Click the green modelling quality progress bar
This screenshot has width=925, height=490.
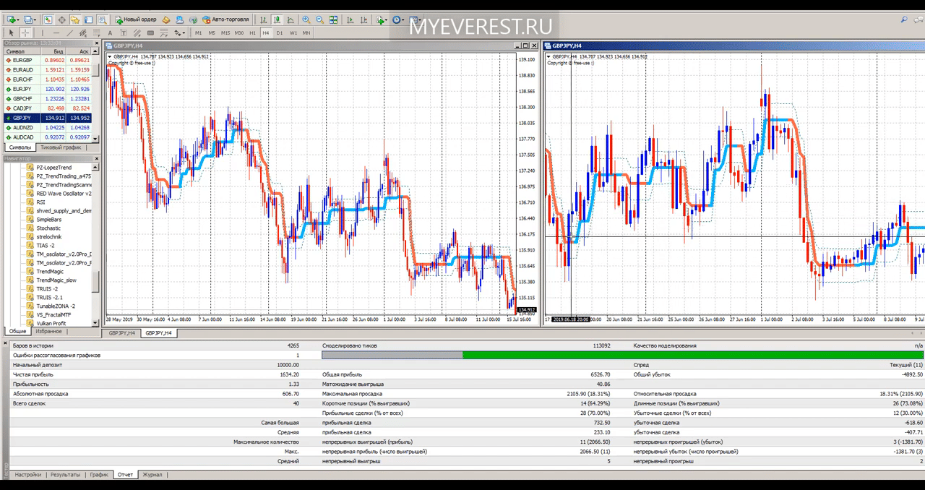[x=693, y=355]
